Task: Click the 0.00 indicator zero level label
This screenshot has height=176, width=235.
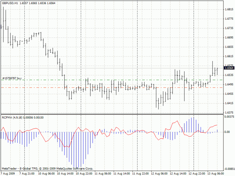Action: [227, 132]
